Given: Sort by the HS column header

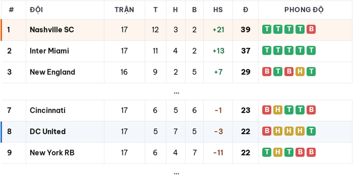Looking at the screenshot, I should 218,10.
